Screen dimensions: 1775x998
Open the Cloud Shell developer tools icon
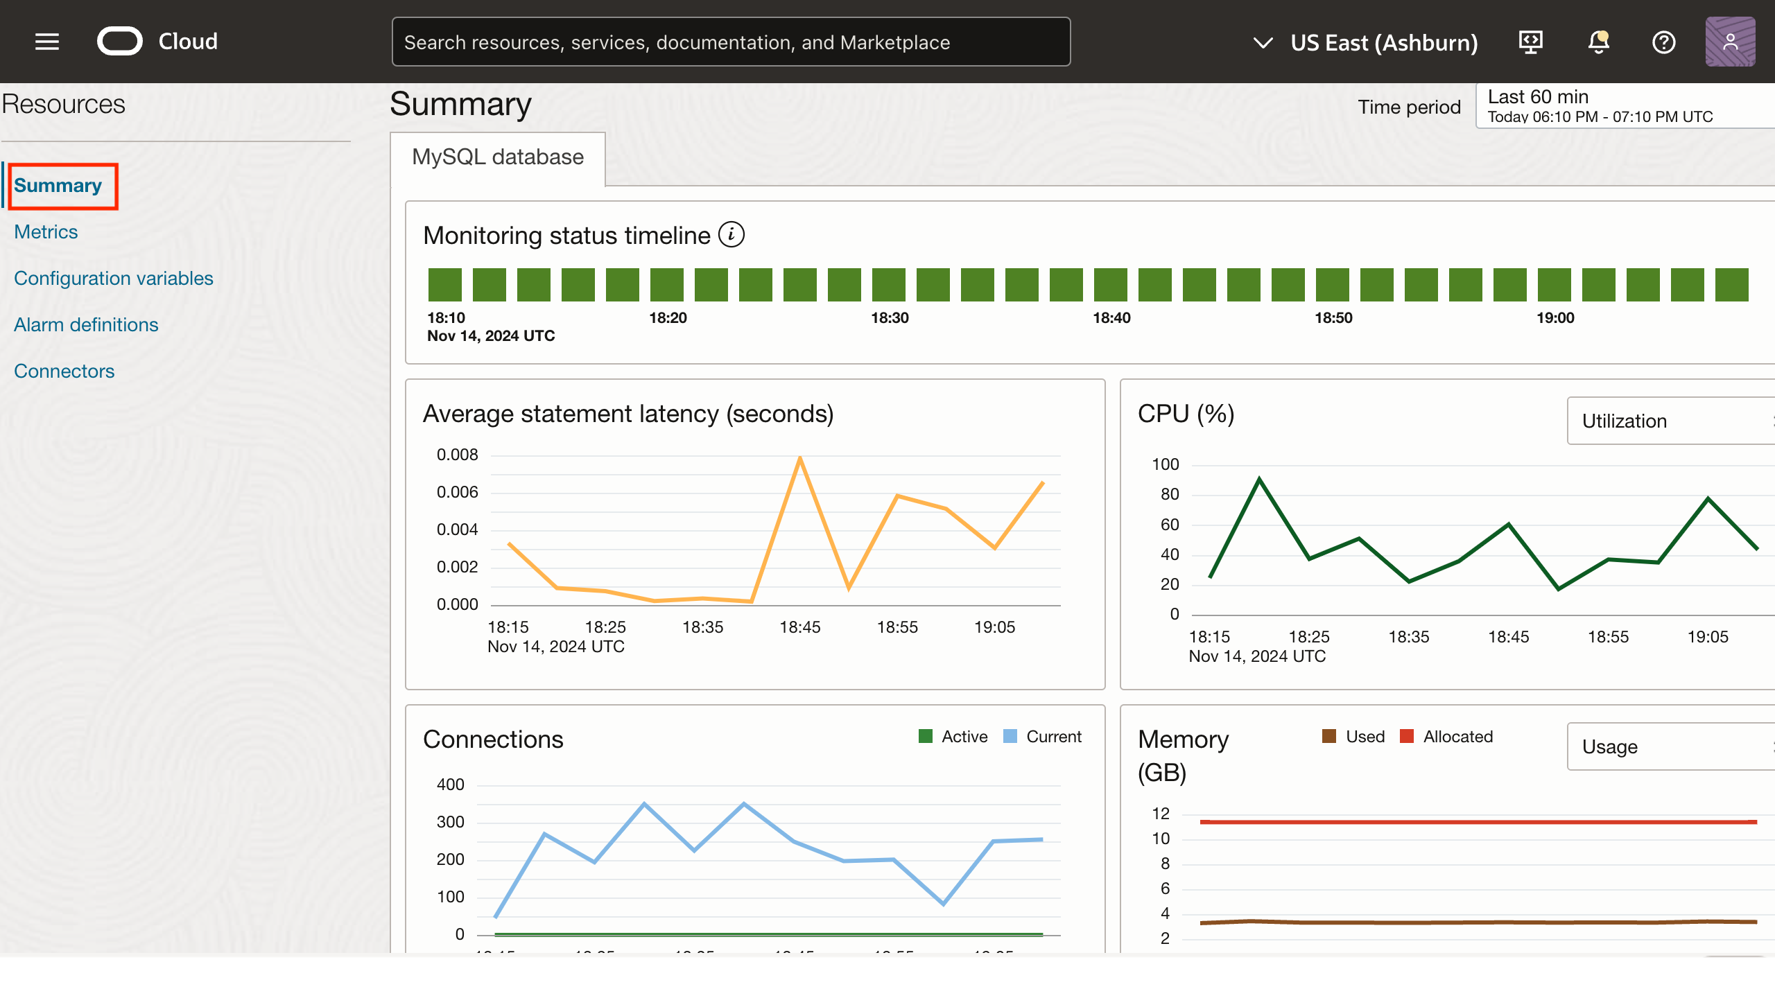click(x=1530, y=42)
